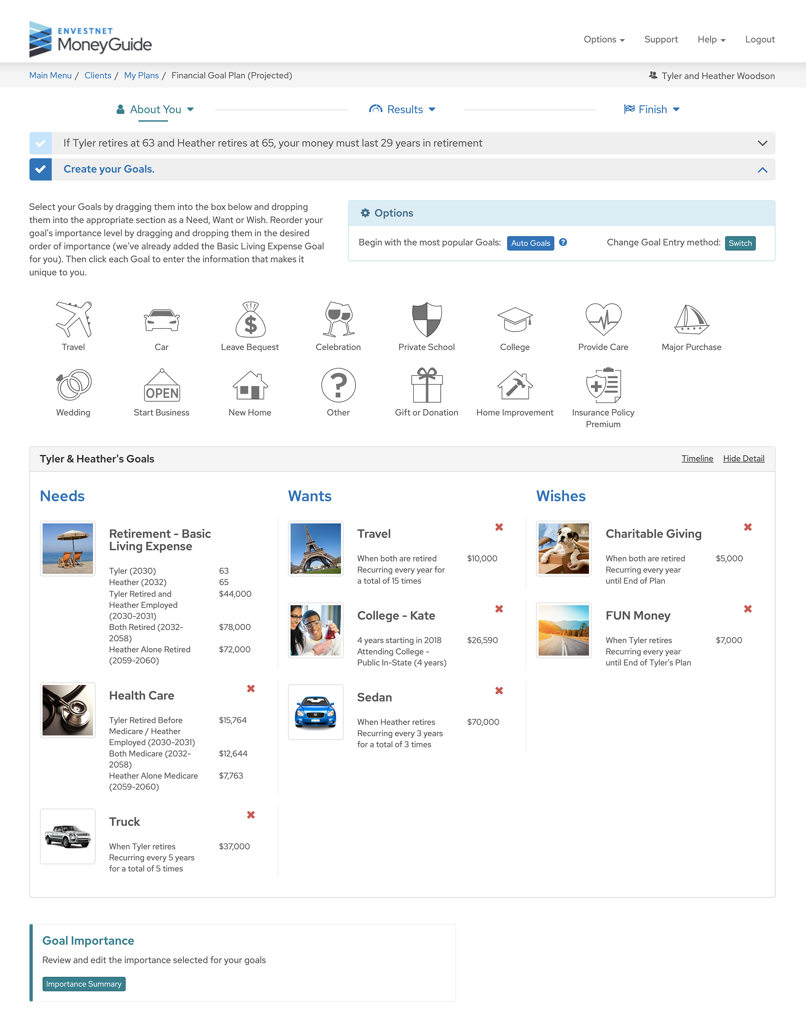806x1032 pixels.
Task: Open the Help dropdown menu
Action: coord(711,40)
